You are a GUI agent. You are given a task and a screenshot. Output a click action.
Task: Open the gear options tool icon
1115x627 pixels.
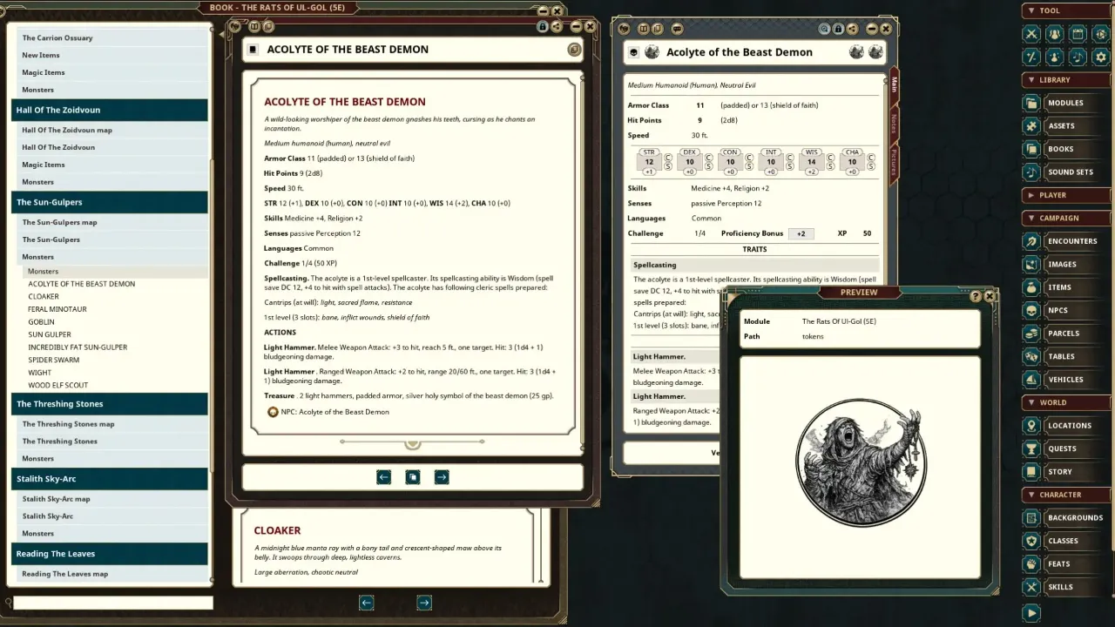(x=1100, y=57)
